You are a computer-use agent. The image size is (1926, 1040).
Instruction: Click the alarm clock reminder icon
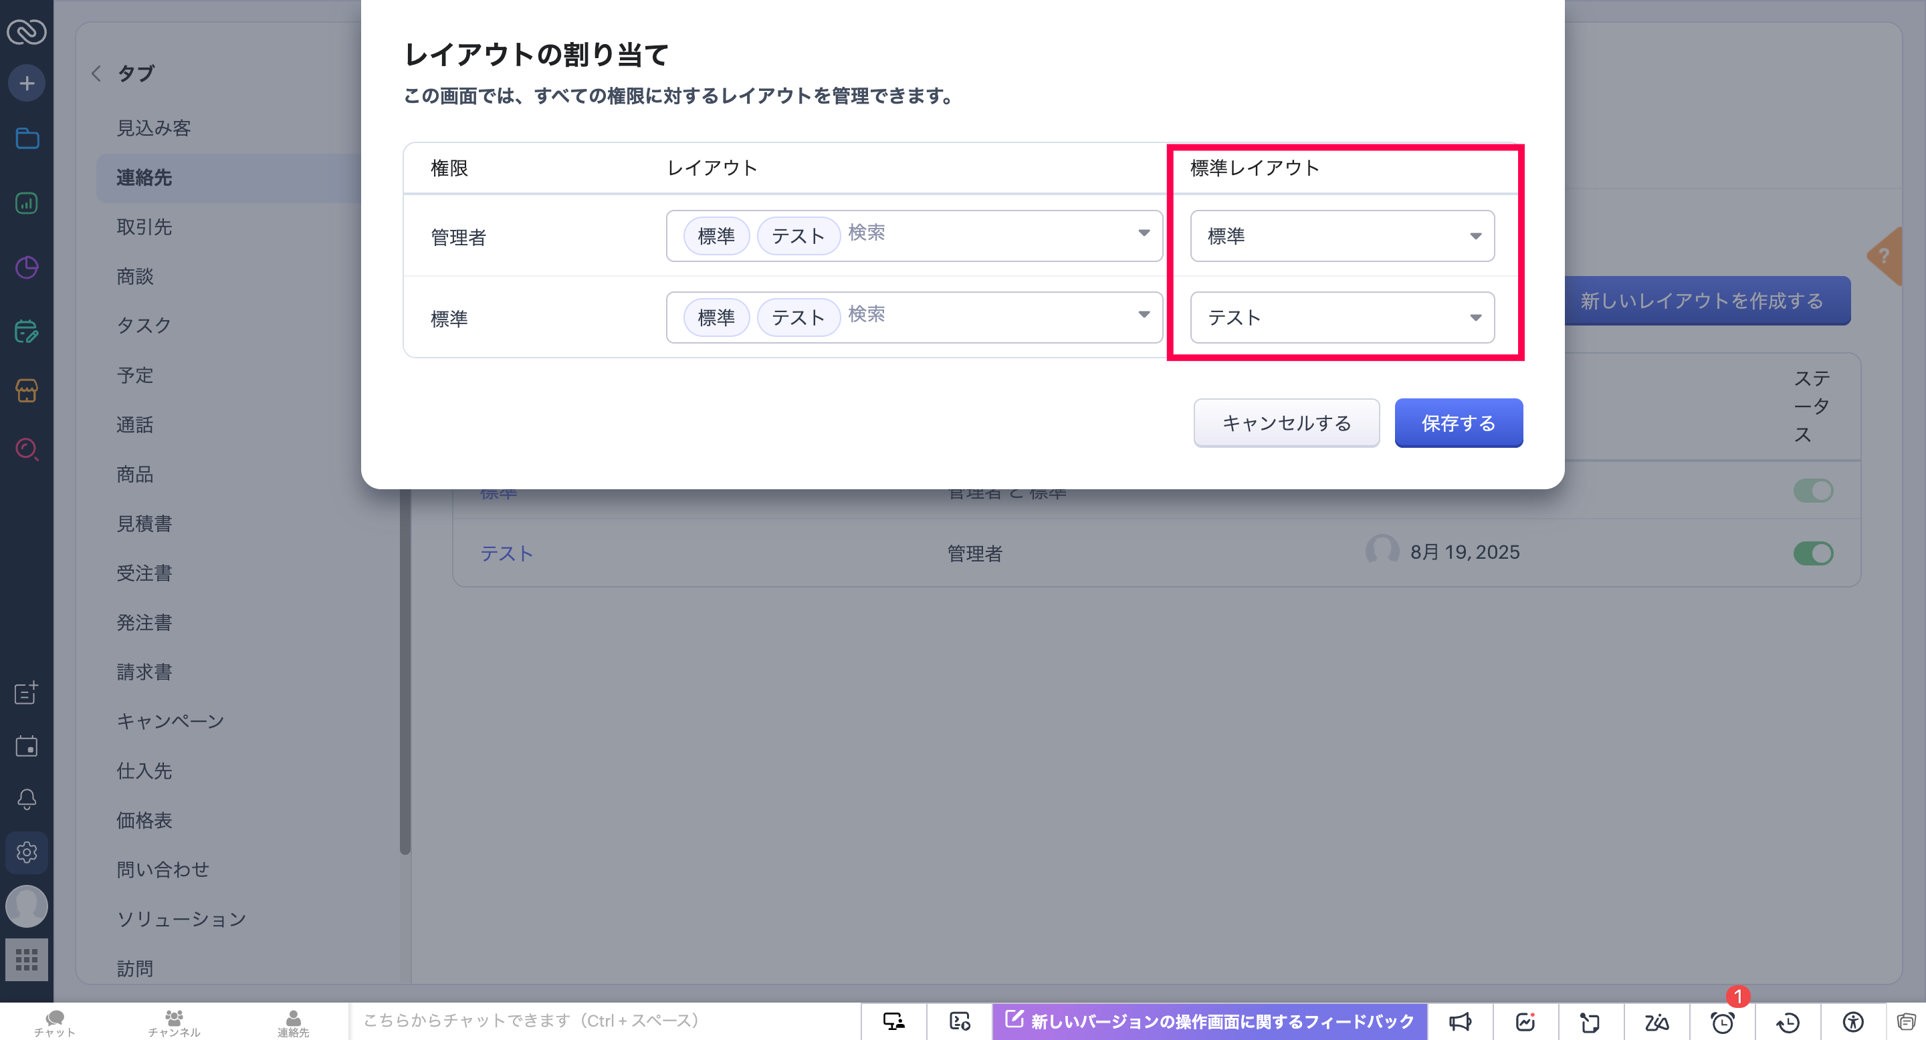1723,1021
